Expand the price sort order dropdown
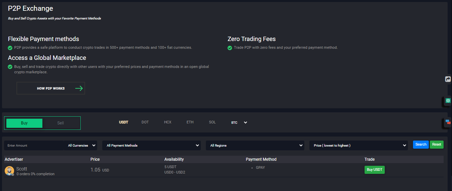 (359, 146)
